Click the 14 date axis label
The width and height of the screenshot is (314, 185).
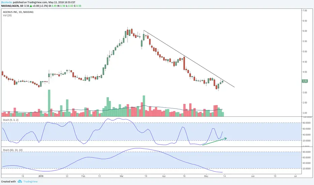tap(224, 176)
